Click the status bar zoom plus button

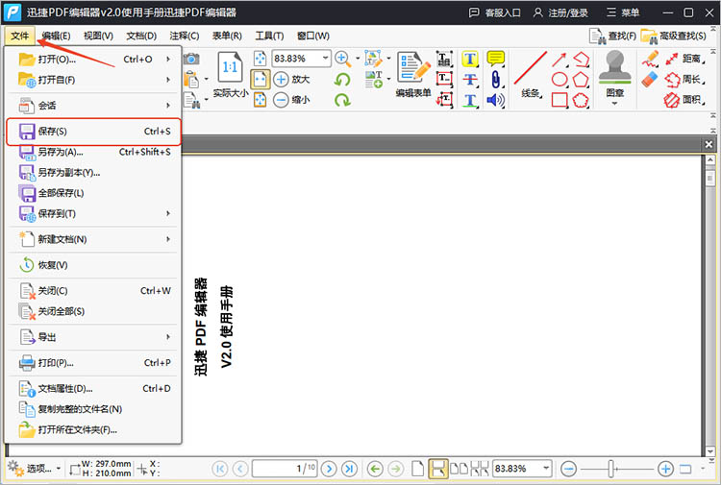[x=665, y=469]
